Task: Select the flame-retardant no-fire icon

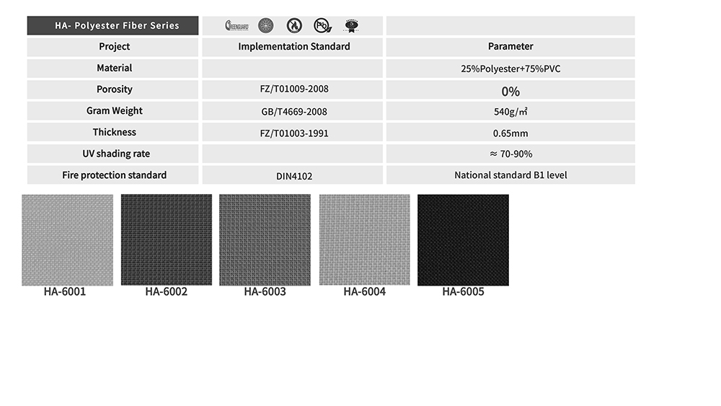Action: 293,26
